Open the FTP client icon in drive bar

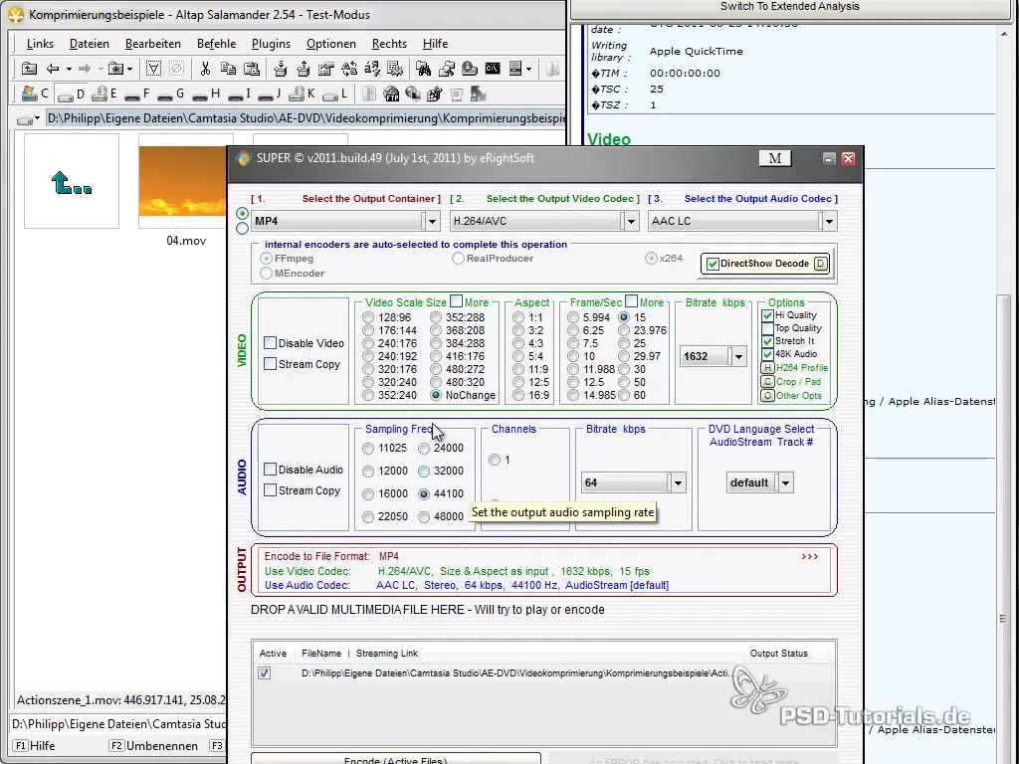tap(391, 95)
